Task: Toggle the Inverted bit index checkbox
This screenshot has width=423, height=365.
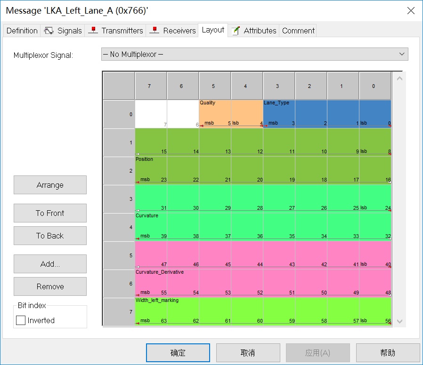Action: click(21, 320)
